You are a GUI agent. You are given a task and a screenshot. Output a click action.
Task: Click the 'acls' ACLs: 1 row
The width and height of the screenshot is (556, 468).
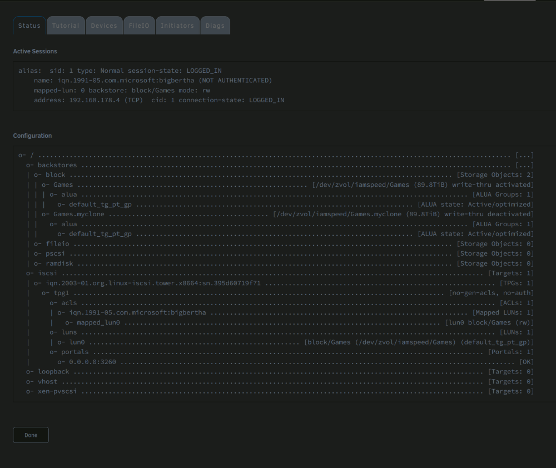[291, 303]
